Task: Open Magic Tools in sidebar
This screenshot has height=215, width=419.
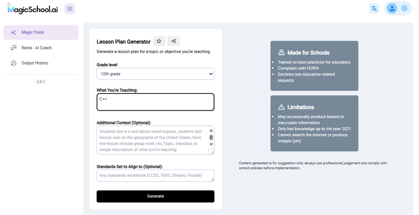Action: point(41,32)
